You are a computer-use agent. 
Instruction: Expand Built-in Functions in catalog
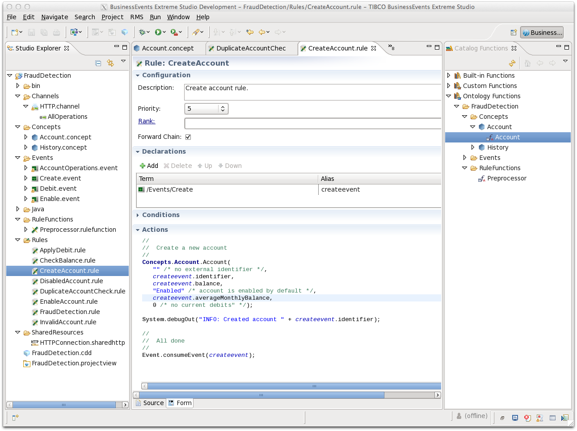coord(449,75)
